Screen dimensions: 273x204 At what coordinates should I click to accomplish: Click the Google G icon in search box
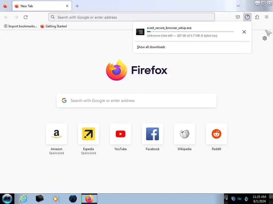tap(64, 100)
